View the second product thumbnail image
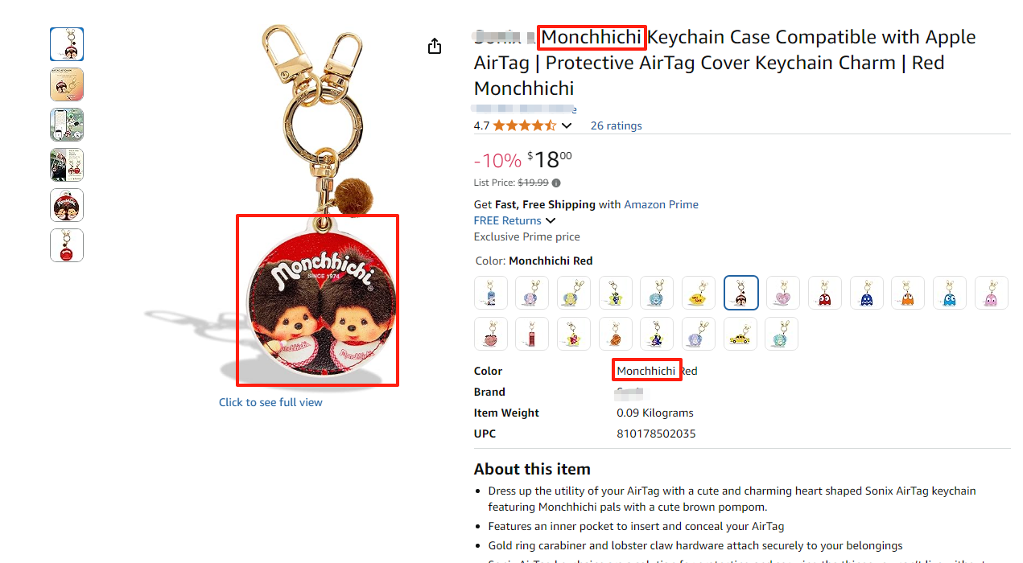Viewport: 1023px width, 563px height. pos(67,84)
